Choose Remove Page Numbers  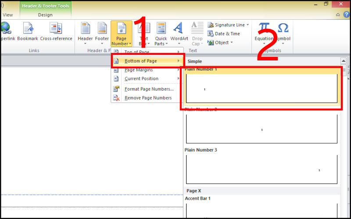(147, 98)
